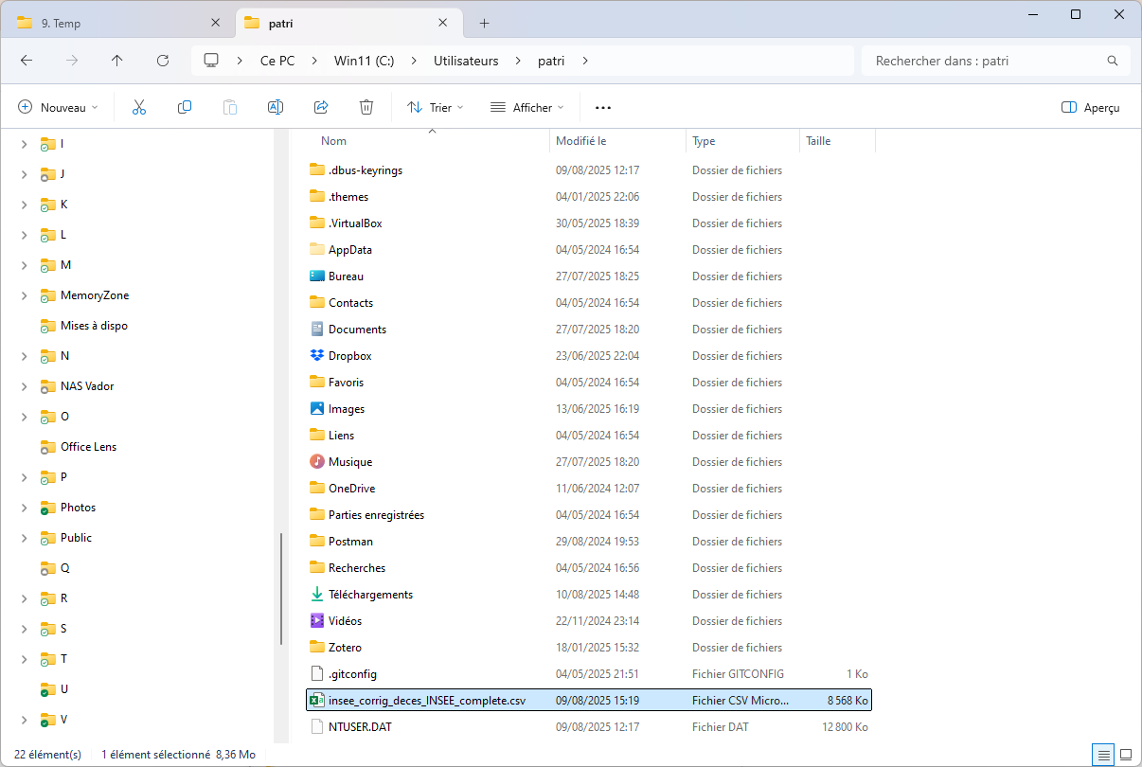The image size is (1142, 767).
Task: Click the navigation pane vertical scrollbar
Action: point(281,588)
